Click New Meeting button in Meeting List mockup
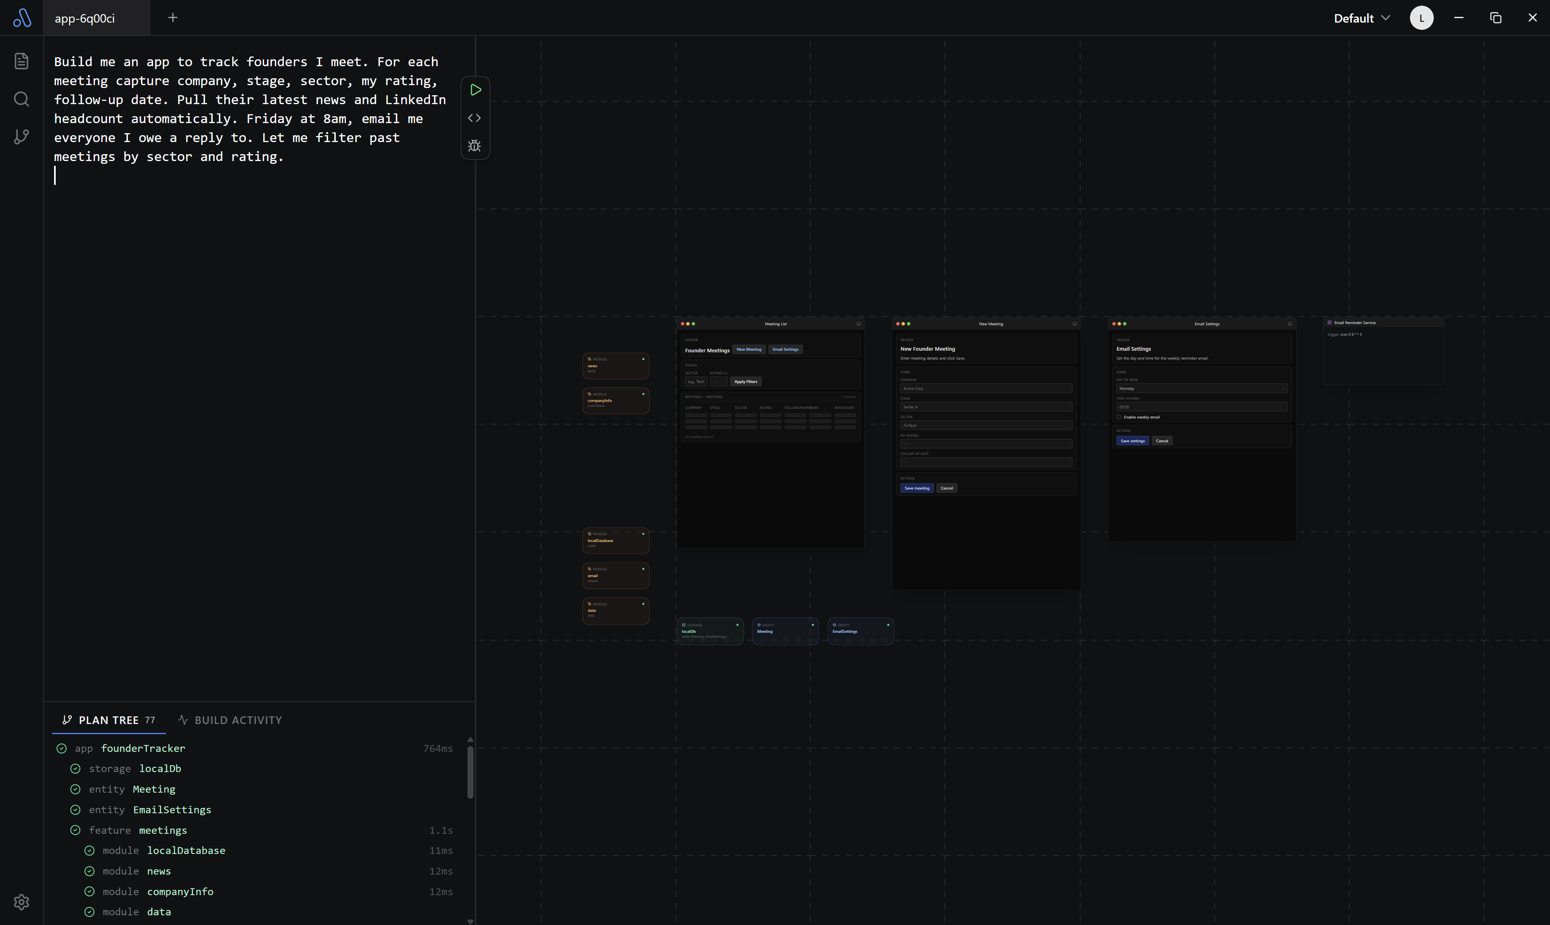Image resolution: width=1550 pixels, height=925 pixels. click(x=748, y=349)
